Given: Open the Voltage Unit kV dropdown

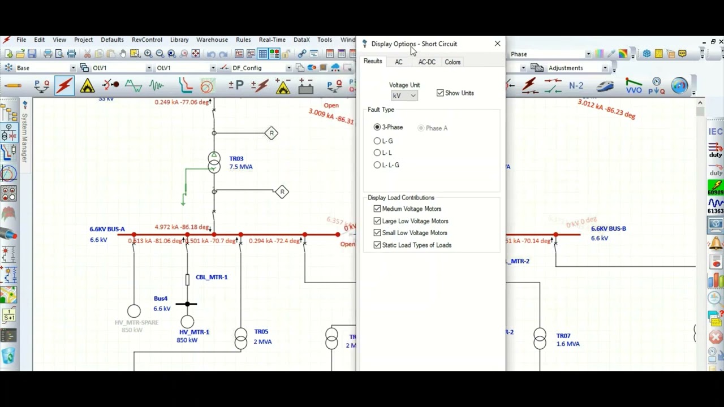Looking at the screenshot, I should pos(404,96).
